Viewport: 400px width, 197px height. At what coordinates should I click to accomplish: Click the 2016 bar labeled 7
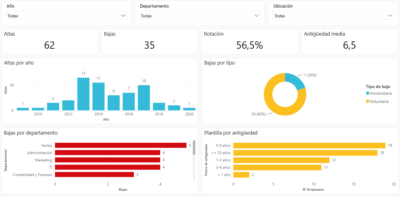pyautogui.click(x=129, y=101)
